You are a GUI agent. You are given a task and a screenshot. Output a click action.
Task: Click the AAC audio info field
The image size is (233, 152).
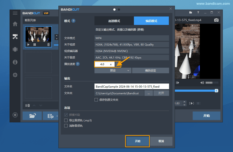click(x=132, y=58)
